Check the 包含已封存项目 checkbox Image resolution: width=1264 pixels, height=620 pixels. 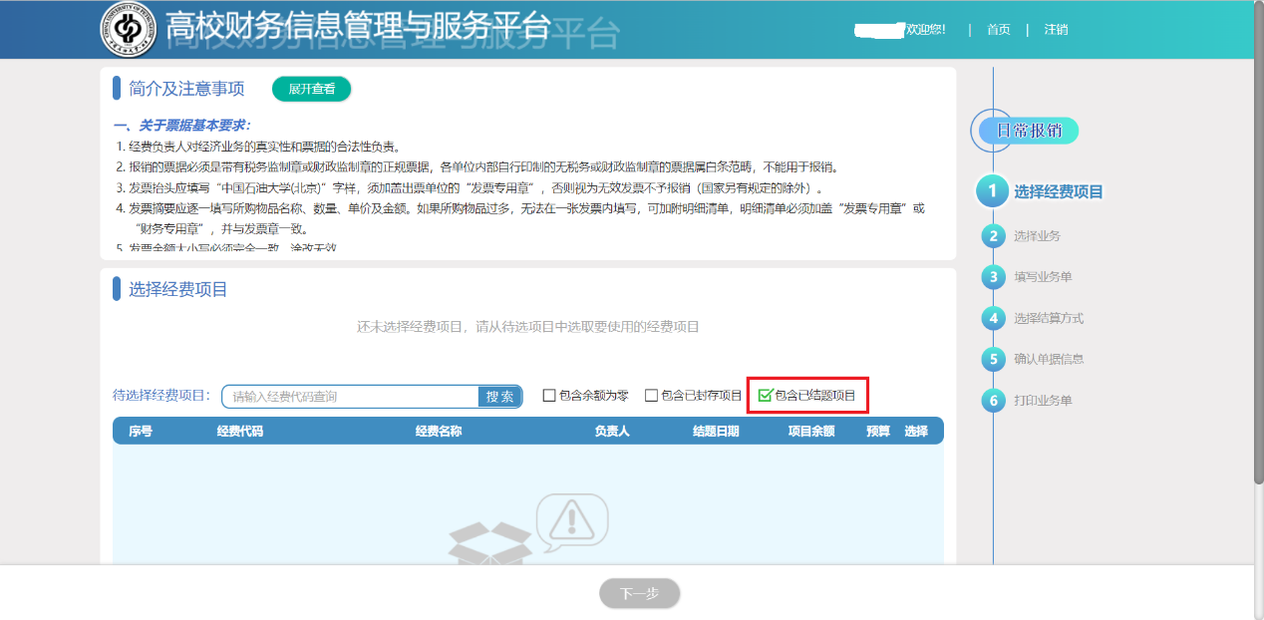click(x=652, y=396)
